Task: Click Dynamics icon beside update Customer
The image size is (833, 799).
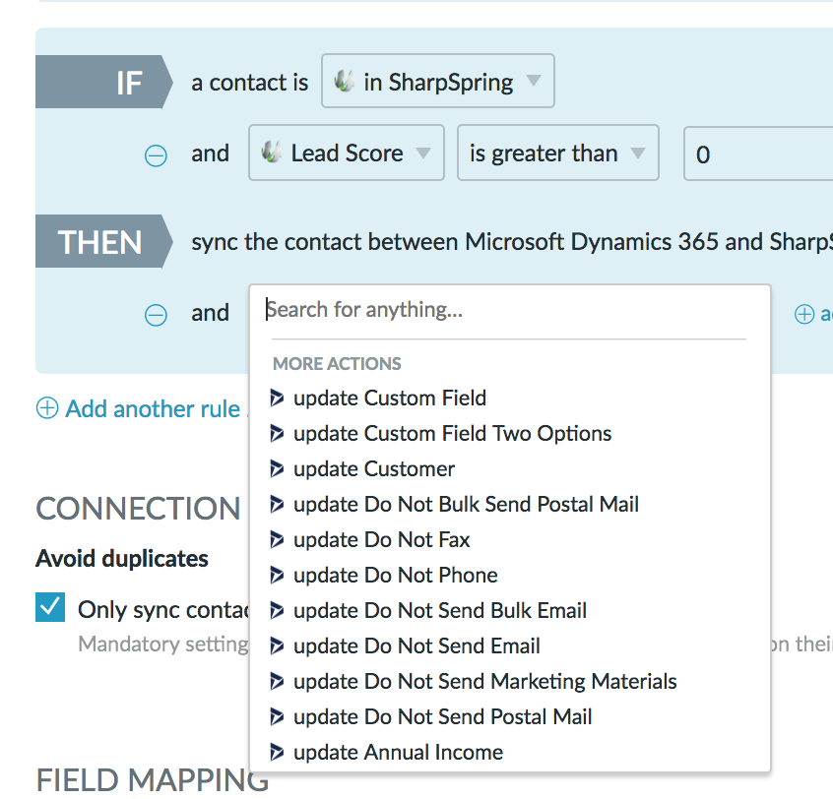Action: pos(277,468)
